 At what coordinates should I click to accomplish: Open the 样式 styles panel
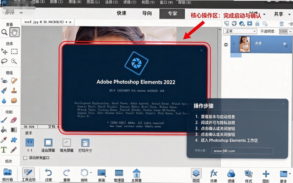tap(248, 176)
